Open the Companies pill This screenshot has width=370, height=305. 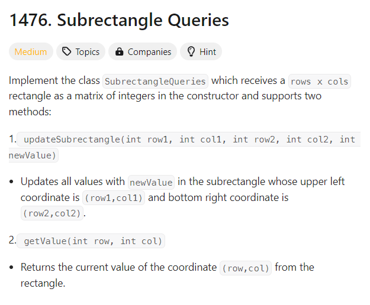coord(143,51)
